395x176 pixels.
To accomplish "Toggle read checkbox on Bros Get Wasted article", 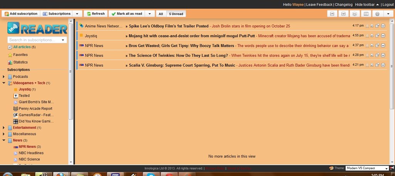I will [x=372, y=45].
